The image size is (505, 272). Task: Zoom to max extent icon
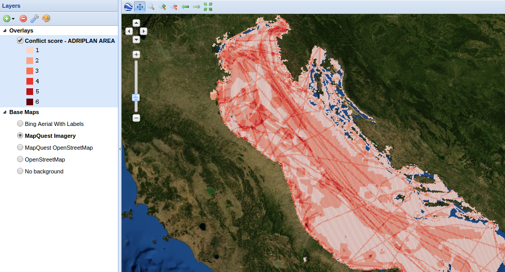(208, 6)
